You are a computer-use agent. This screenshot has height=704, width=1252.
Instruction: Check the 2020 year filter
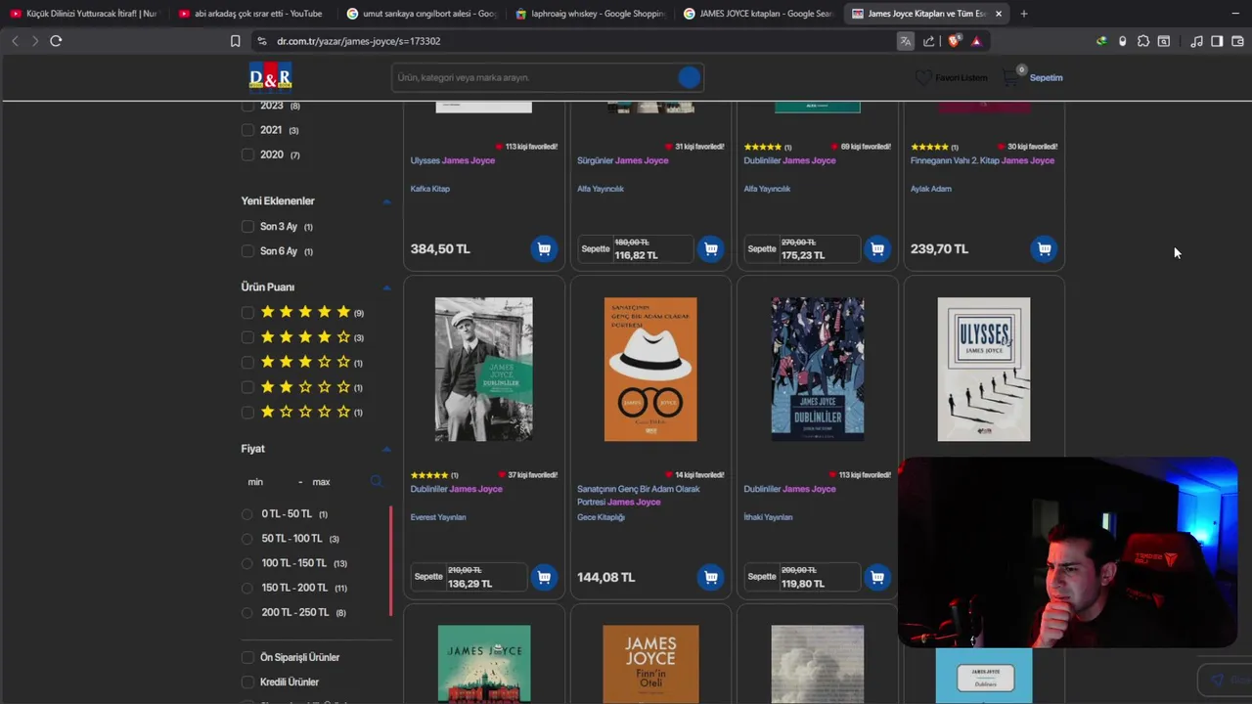[247, 154]
